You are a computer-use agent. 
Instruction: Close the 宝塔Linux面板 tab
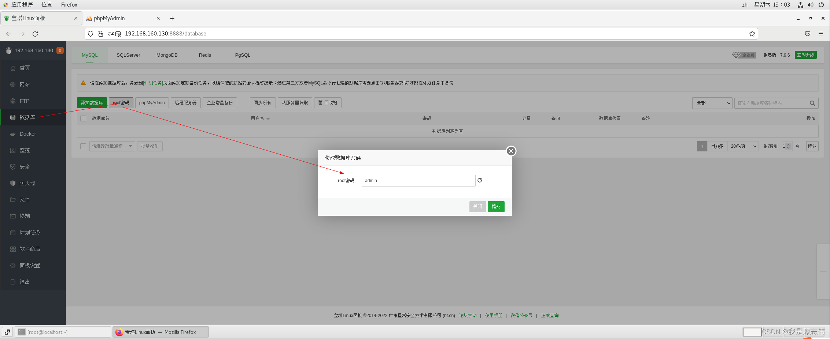[76, 18]
